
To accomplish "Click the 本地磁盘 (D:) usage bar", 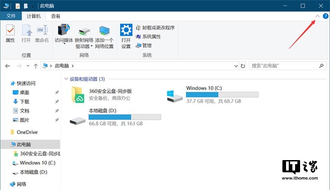I will point(125,117).
